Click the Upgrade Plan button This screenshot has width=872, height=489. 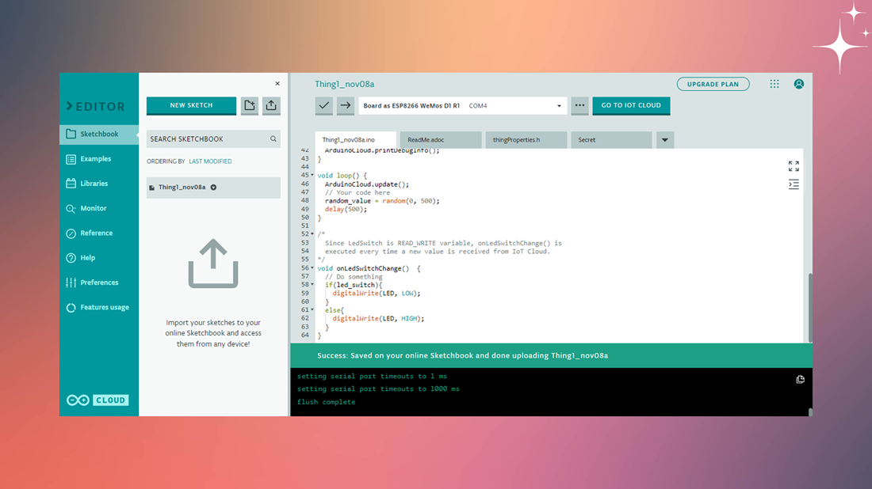click(713, 85)
